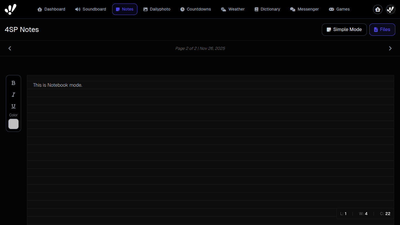Open the Messenger chat bubbles icon
400x225 pixels.
(x=293, y=9)
